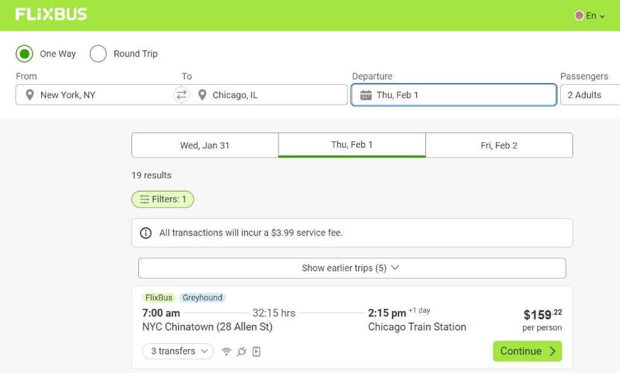Click the sliders icon in Filters button
The height and width of the screenshot is (373, 620).
point(144,199)
